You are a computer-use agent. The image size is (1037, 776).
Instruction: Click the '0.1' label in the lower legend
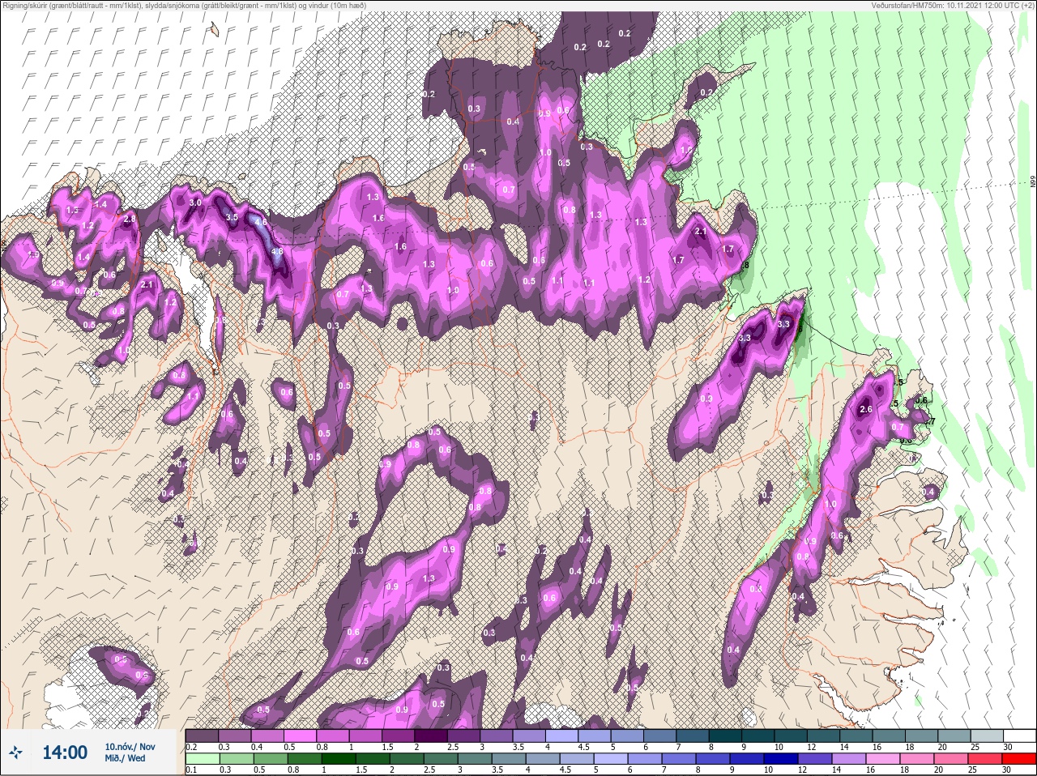click(x=191, y=770)
